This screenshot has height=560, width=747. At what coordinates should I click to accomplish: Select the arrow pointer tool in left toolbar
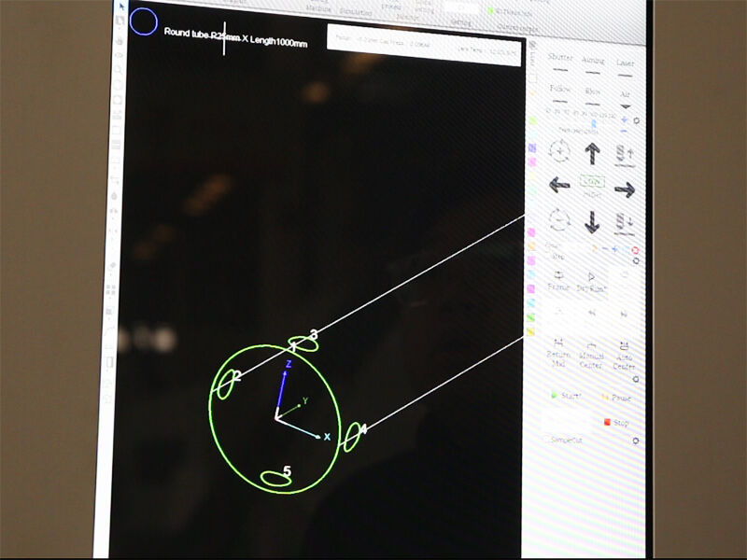pos(121,7)
